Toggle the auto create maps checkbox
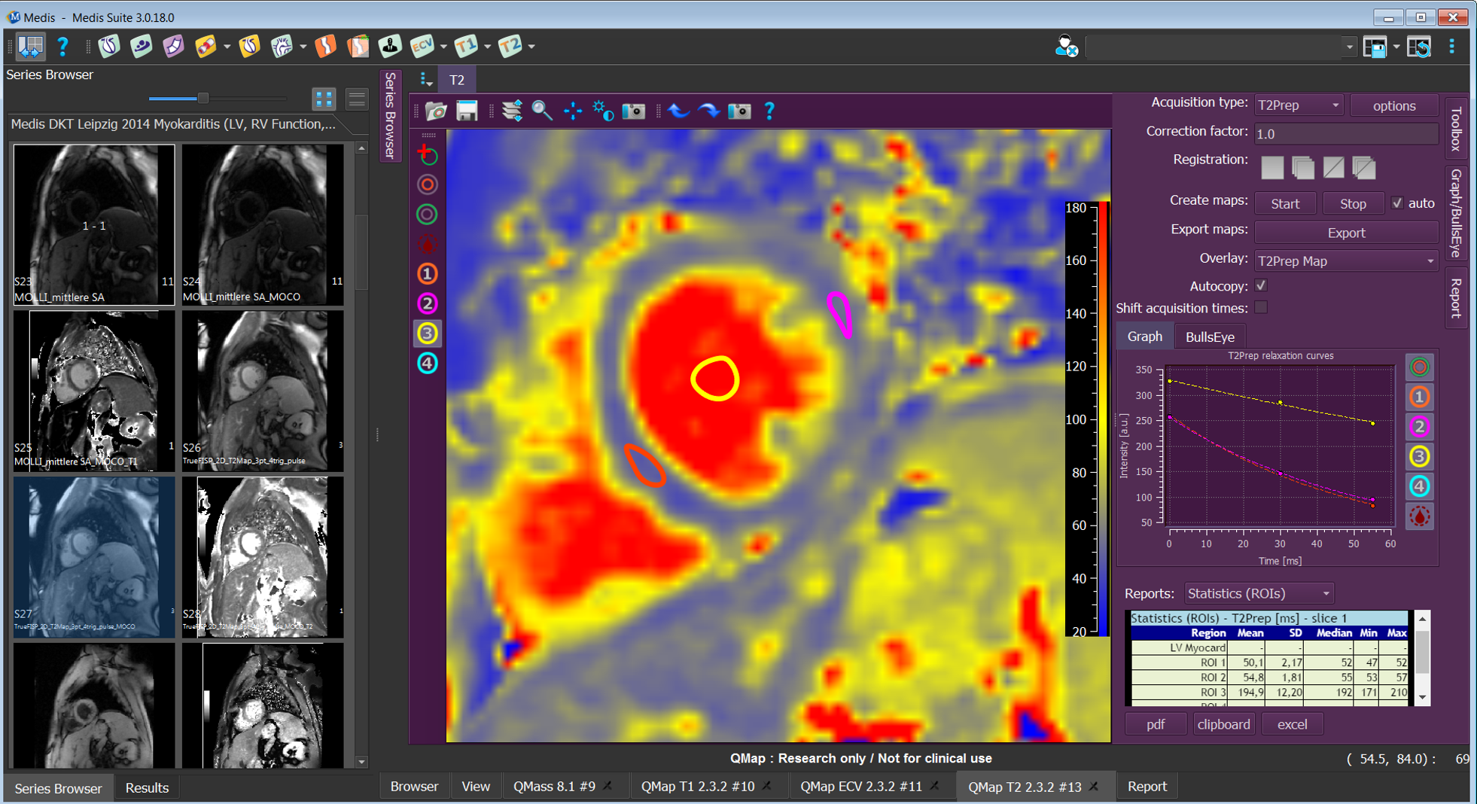The height and width of the screenshot is (804, 1477). pos(1397,203)
